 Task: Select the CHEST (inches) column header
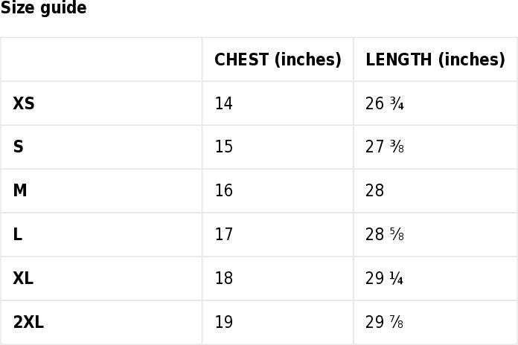click(278, 59)
